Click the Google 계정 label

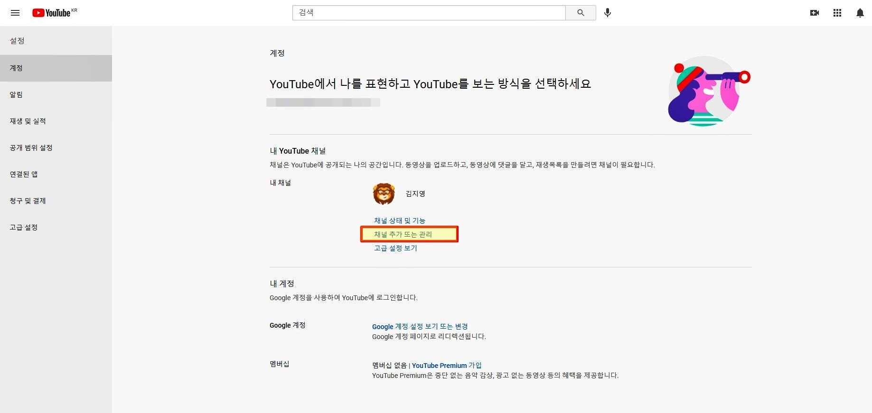288,325
